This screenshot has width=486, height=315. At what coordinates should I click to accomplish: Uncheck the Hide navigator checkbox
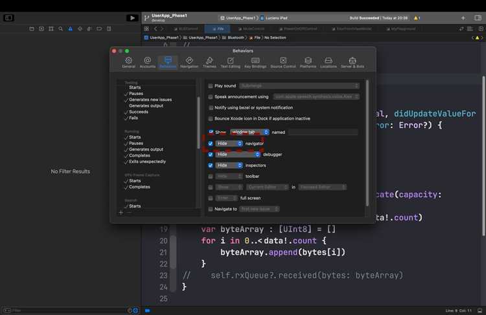[x=211, y=144]
